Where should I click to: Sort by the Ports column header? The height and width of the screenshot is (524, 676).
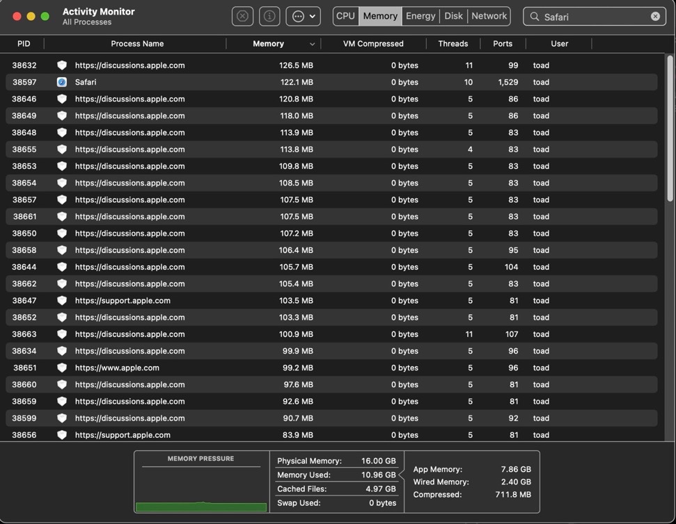[503, 44]
